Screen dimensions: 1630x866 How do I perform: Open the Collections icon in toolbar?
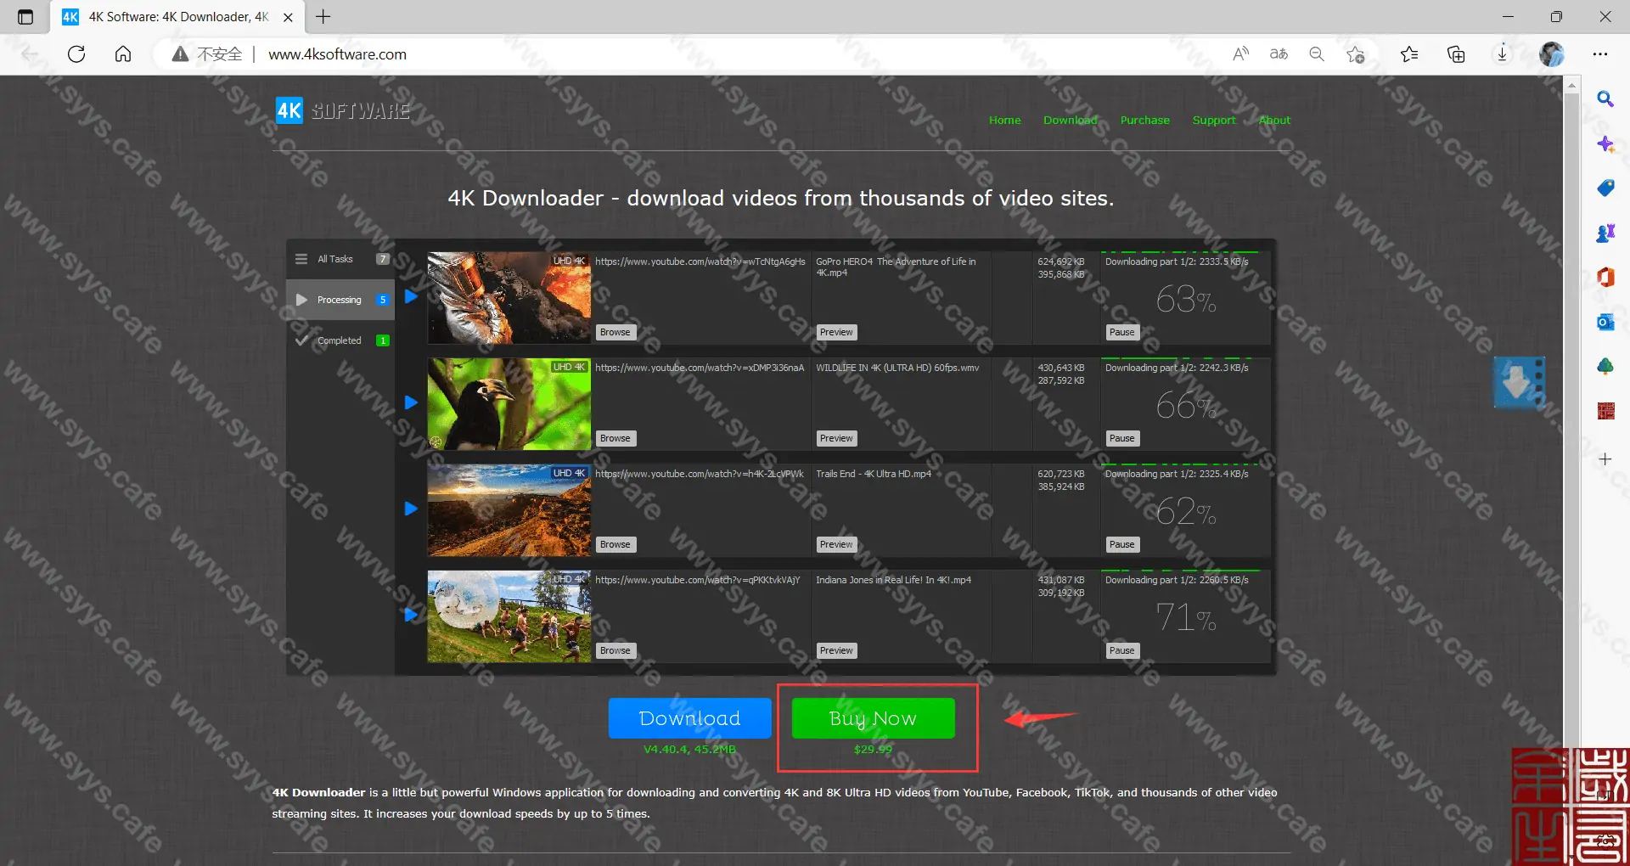click(1456, 54)
